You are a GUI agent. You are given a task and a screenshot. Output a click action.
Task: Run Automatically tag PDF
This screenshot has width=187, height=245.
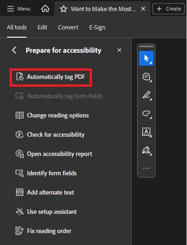click(51, 77)
